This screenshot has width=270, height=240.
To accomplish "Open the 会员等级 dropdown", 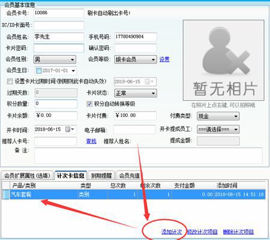I will [x=136, y=59].
